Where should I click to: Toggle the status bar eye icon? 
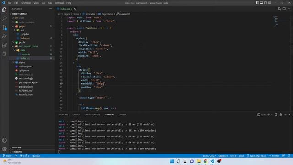click(x=16, y=156)
